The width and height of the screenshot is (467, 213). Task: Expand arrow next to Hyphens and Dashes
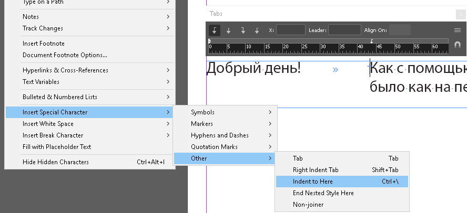(270, 135)
